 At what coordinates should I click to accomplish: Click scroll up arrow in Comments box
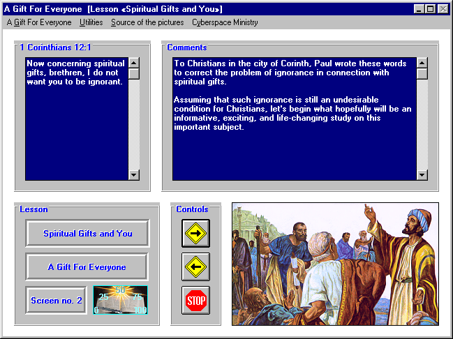click(422, 63)
